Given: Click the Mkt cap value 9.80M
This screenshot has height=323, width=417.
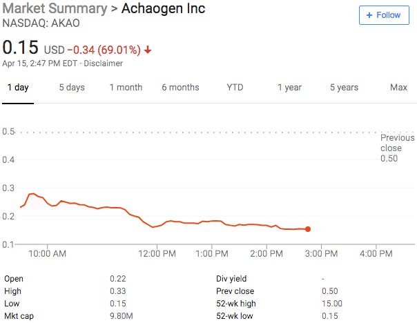Looking at the screenshot, I should click(x=122, y=316).
